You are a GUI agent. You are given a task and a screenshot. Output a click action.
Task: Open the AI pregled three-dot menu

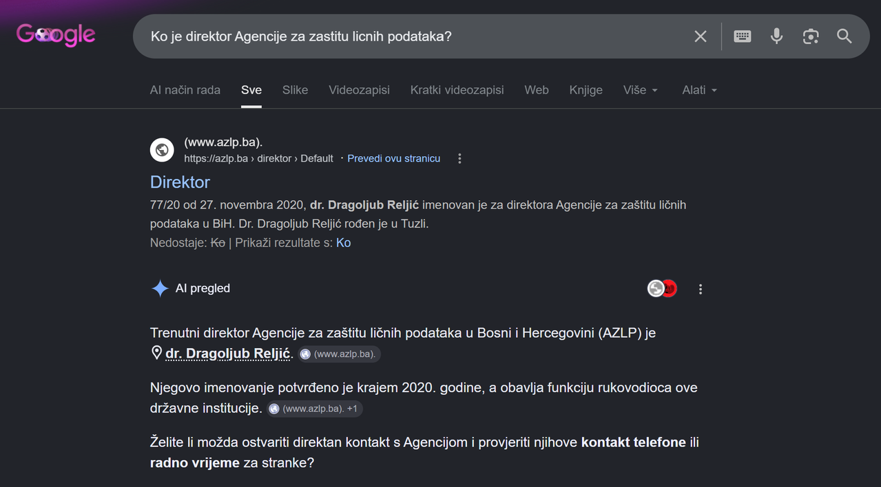click(701, 290)
